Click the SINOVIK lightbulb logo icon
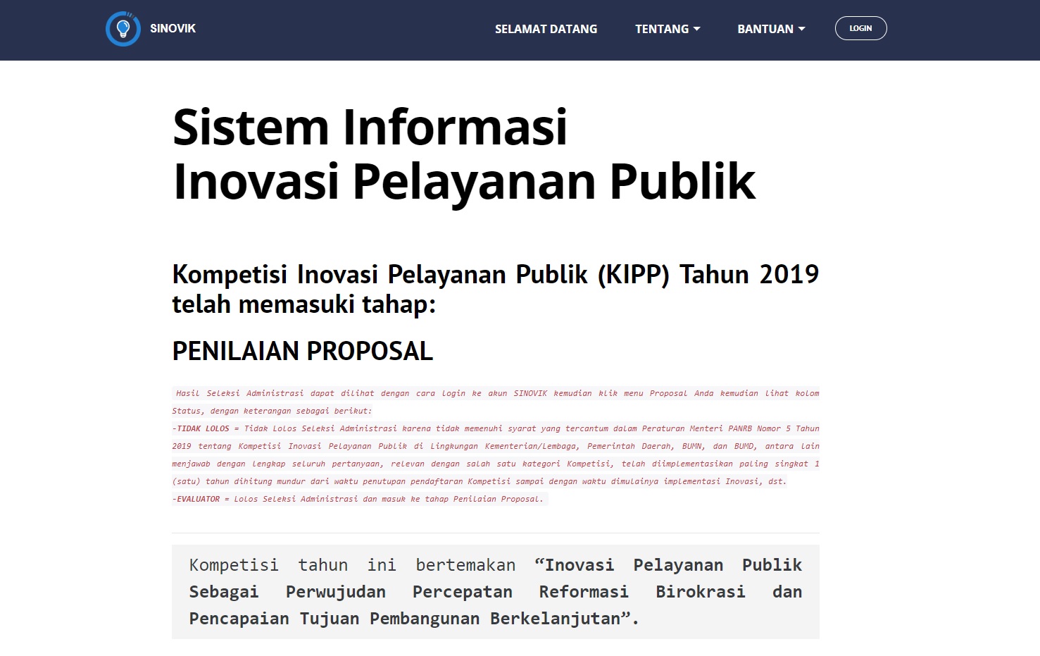The height and width of the screenshot is (656, 1040). [x=123, y=29]
